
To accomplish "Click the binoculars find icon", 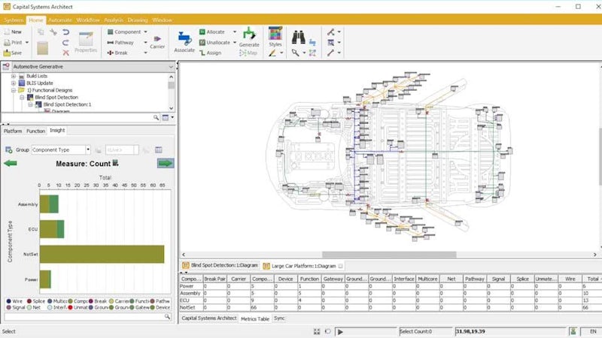I will pos(299,35).
